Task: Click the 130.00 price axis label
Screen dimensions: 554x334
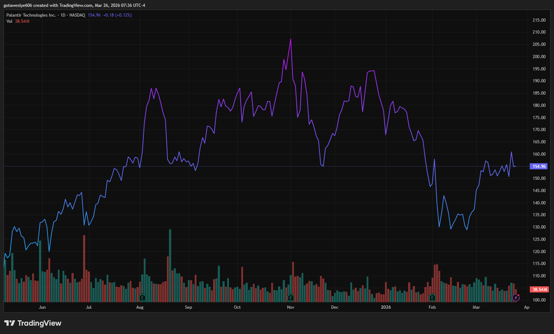Action: [x=539, y=227]
